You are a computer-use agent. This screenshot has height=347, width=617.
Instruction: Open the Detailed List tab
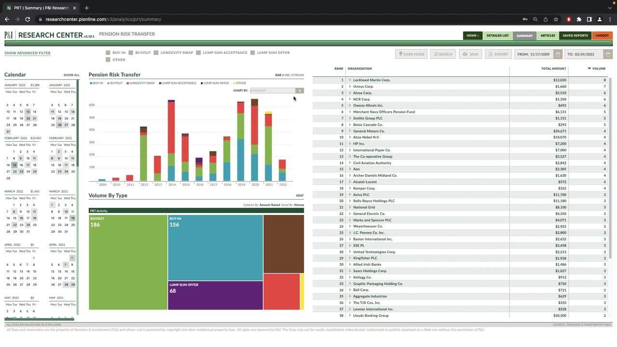click(497, 35)
